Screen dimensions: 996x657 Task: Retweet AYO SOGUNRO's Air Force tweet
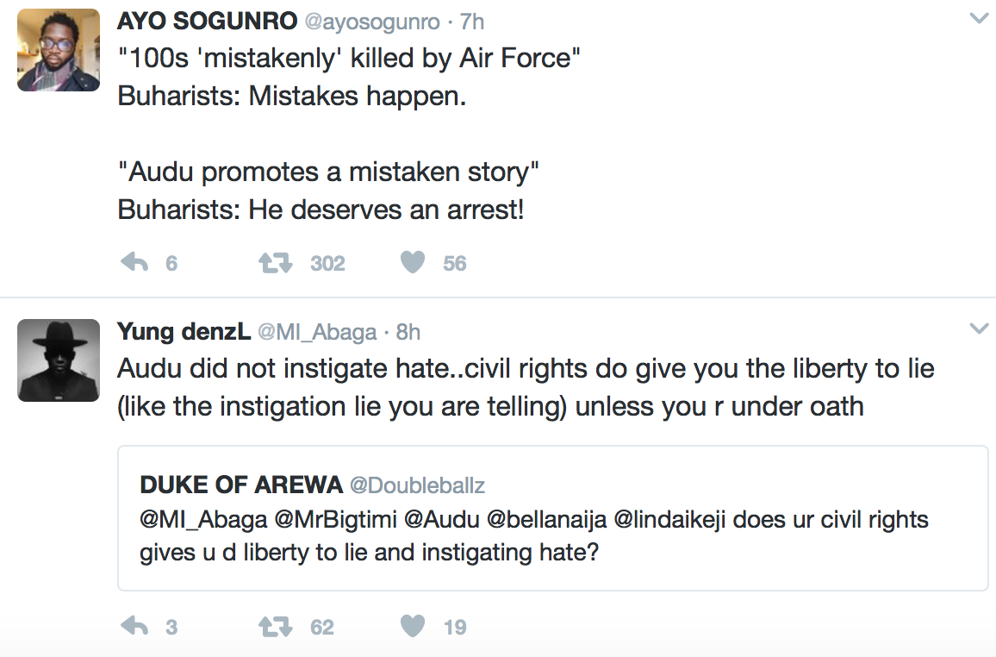click(x=275, y=262)
